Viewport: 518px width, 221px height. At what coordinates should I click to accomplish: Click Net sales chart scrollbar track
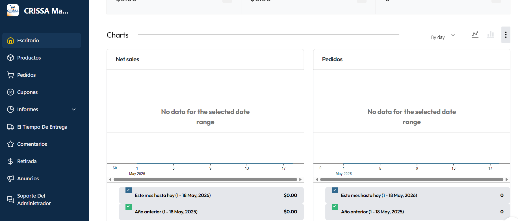click(x=205, y=180)
